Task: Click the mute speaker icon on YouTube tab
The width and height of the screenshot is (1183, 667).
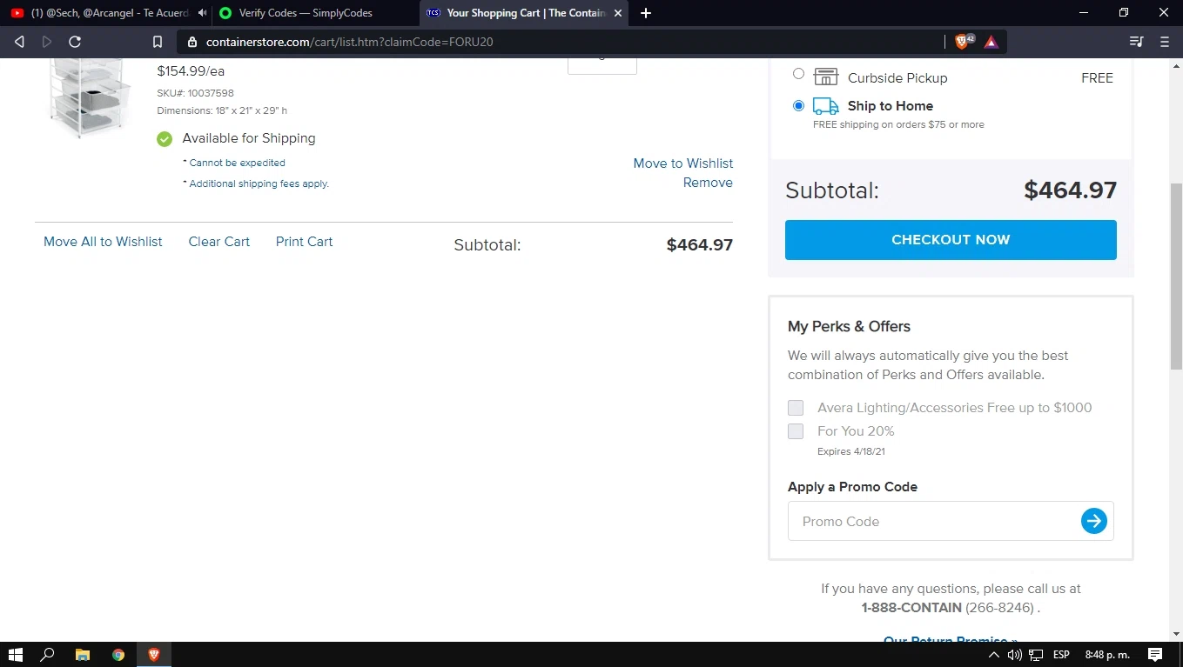Action: coord(202,13)
